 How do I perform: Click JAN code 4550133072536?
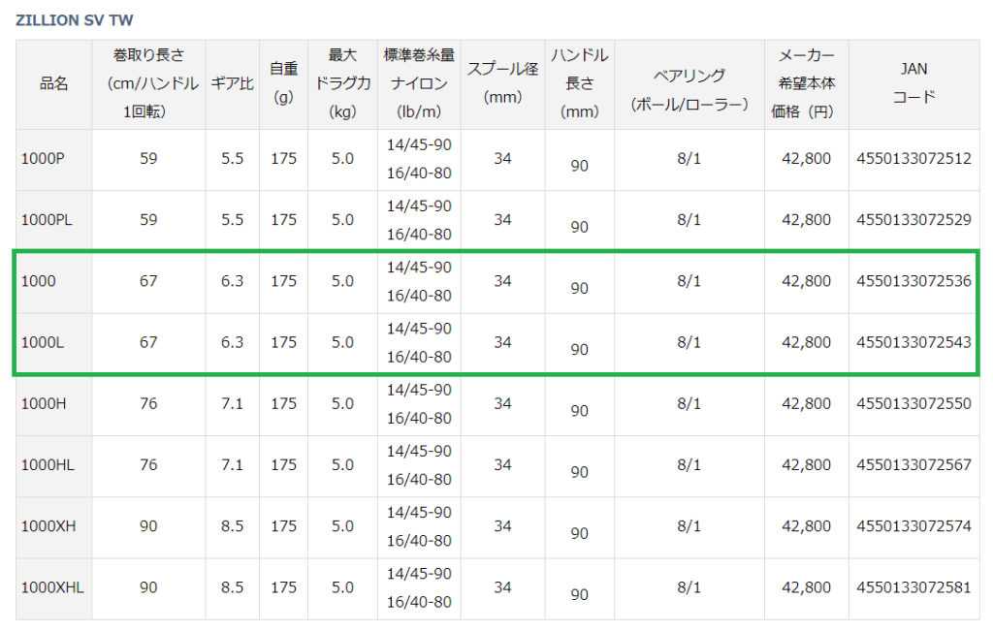(913, 281)
